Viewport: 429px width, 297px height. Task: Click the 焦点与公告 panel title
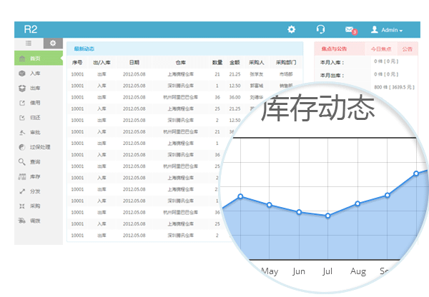(x=334, y=49)
